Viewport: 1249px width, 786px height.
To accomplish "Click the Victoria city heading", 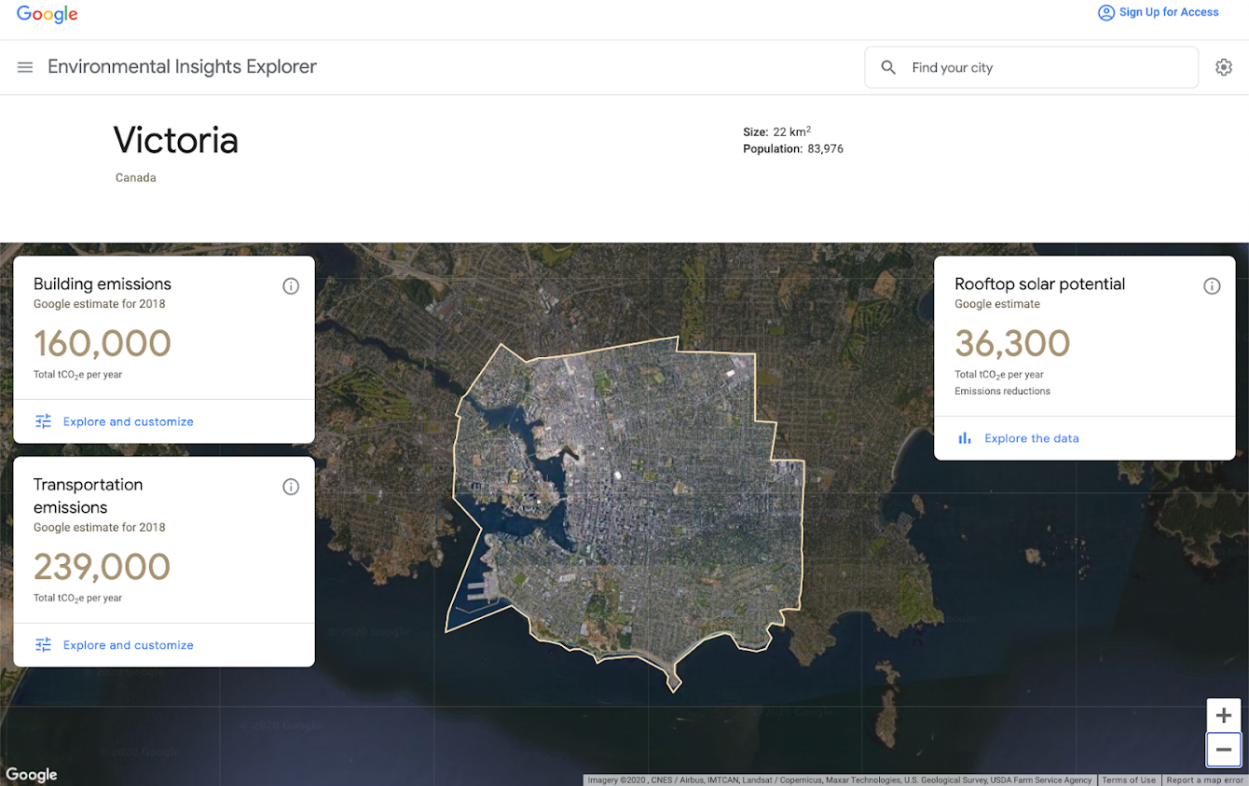I will point(176,141).
